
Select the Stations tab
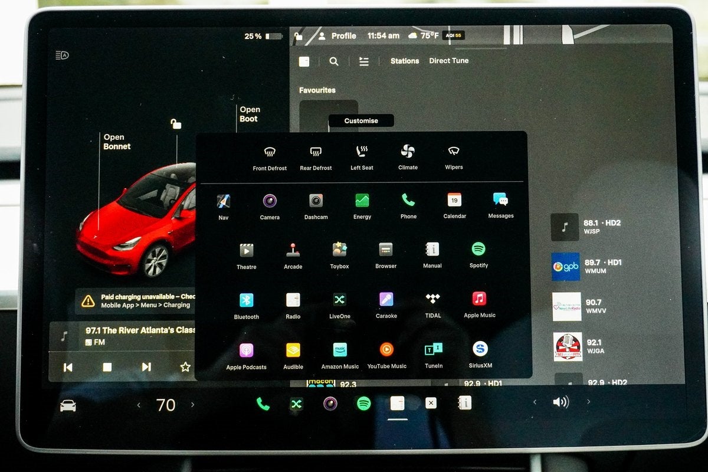[x=404, y=61]
